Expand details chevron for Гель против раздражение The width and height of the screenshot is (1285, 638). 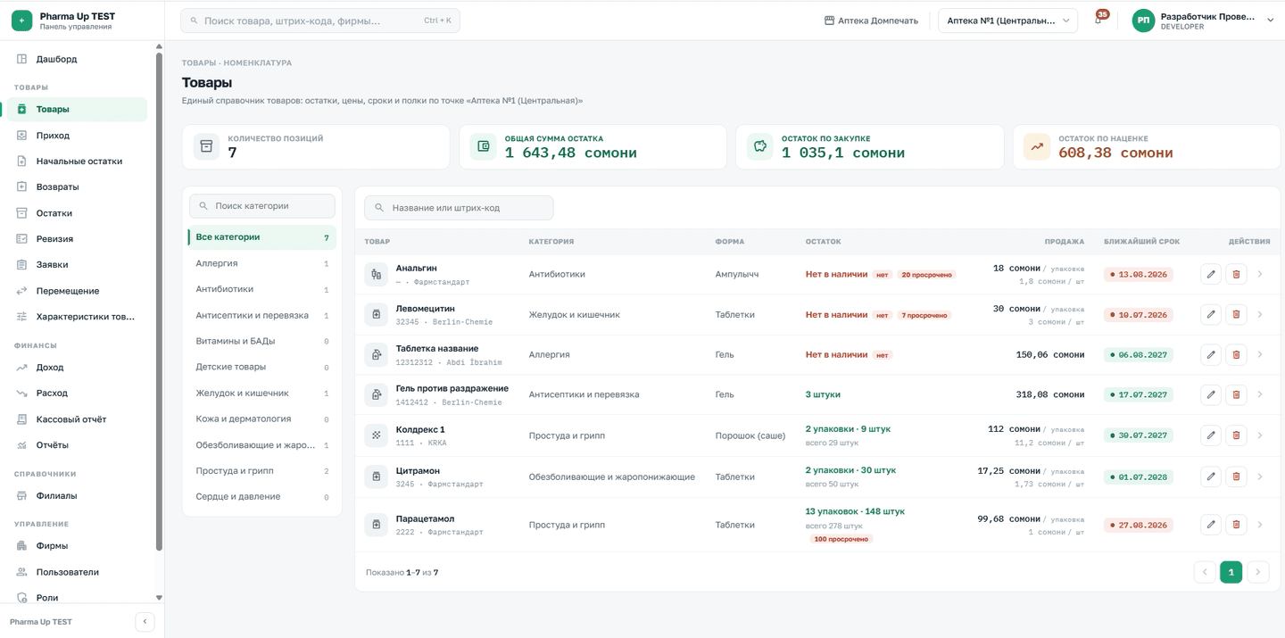click(x=1260, y=394)
